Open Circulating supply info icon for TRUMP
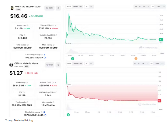The width and height of the screenshot is (168, 124). coord(42,54)
